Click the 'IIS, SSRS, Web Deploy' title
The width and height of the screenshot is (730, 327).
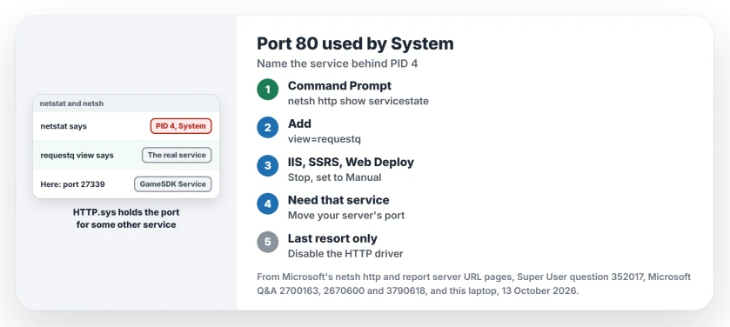(351, 162)
